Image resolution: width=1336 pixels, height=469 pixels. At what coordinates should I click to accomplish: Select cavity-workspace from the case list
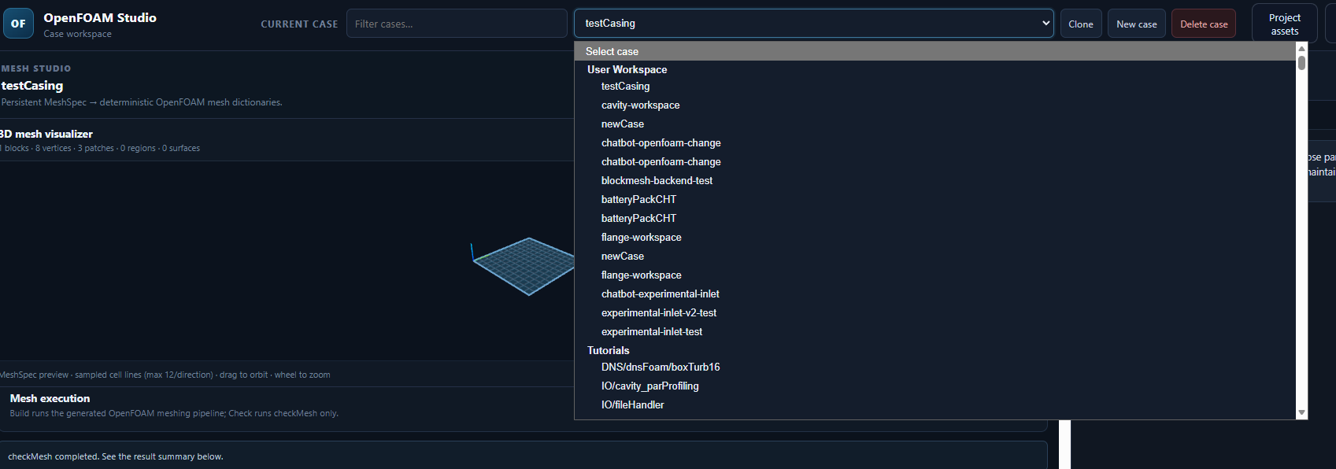[935, 105]
